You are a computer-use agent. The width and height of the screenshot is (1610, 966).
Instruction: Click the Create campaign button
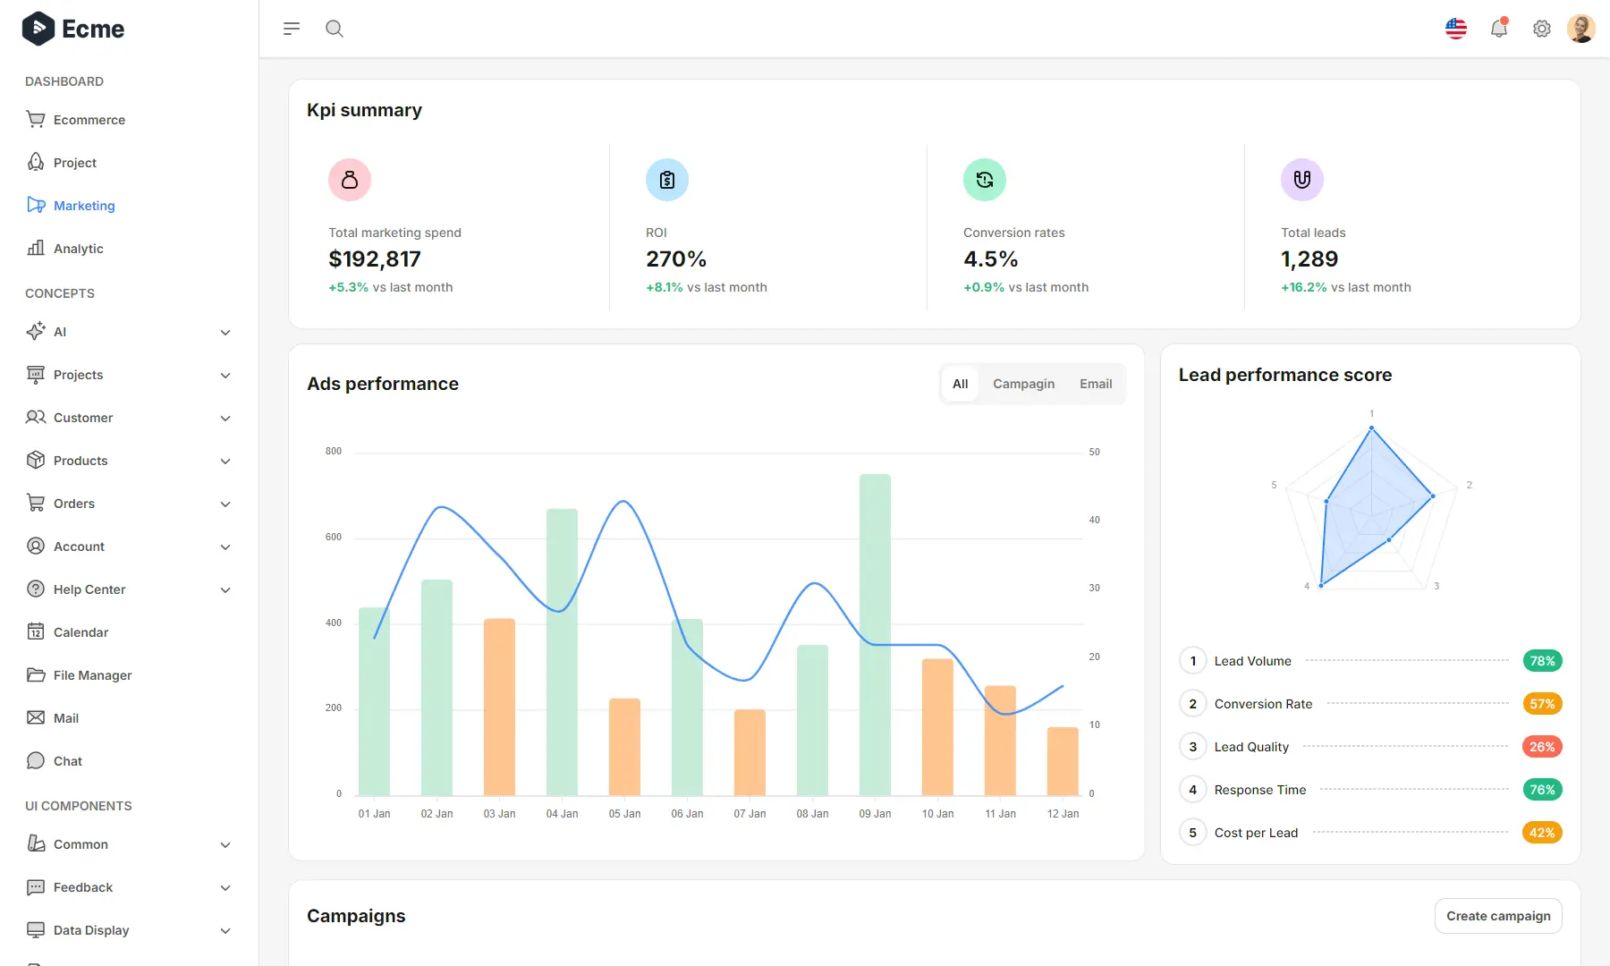(x=1498, y=915)
